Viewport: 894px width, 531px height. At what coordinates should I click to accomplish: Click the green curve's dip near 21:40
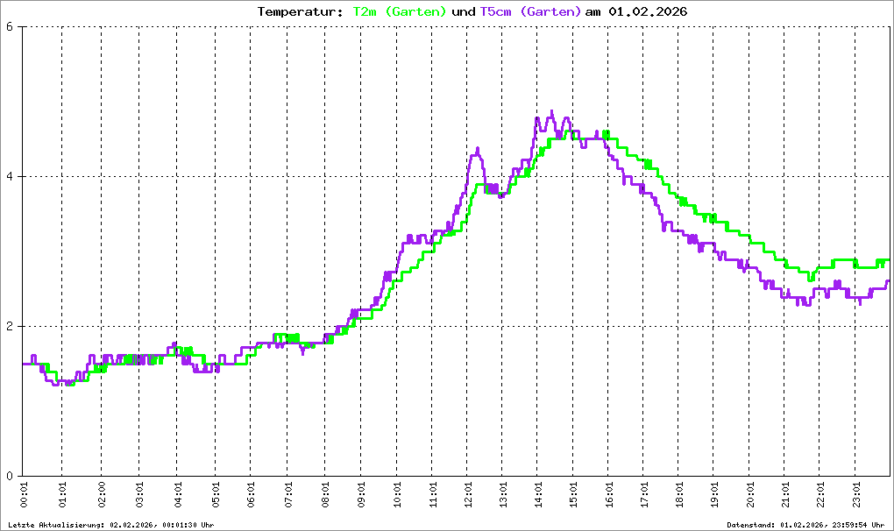[810, 280]
